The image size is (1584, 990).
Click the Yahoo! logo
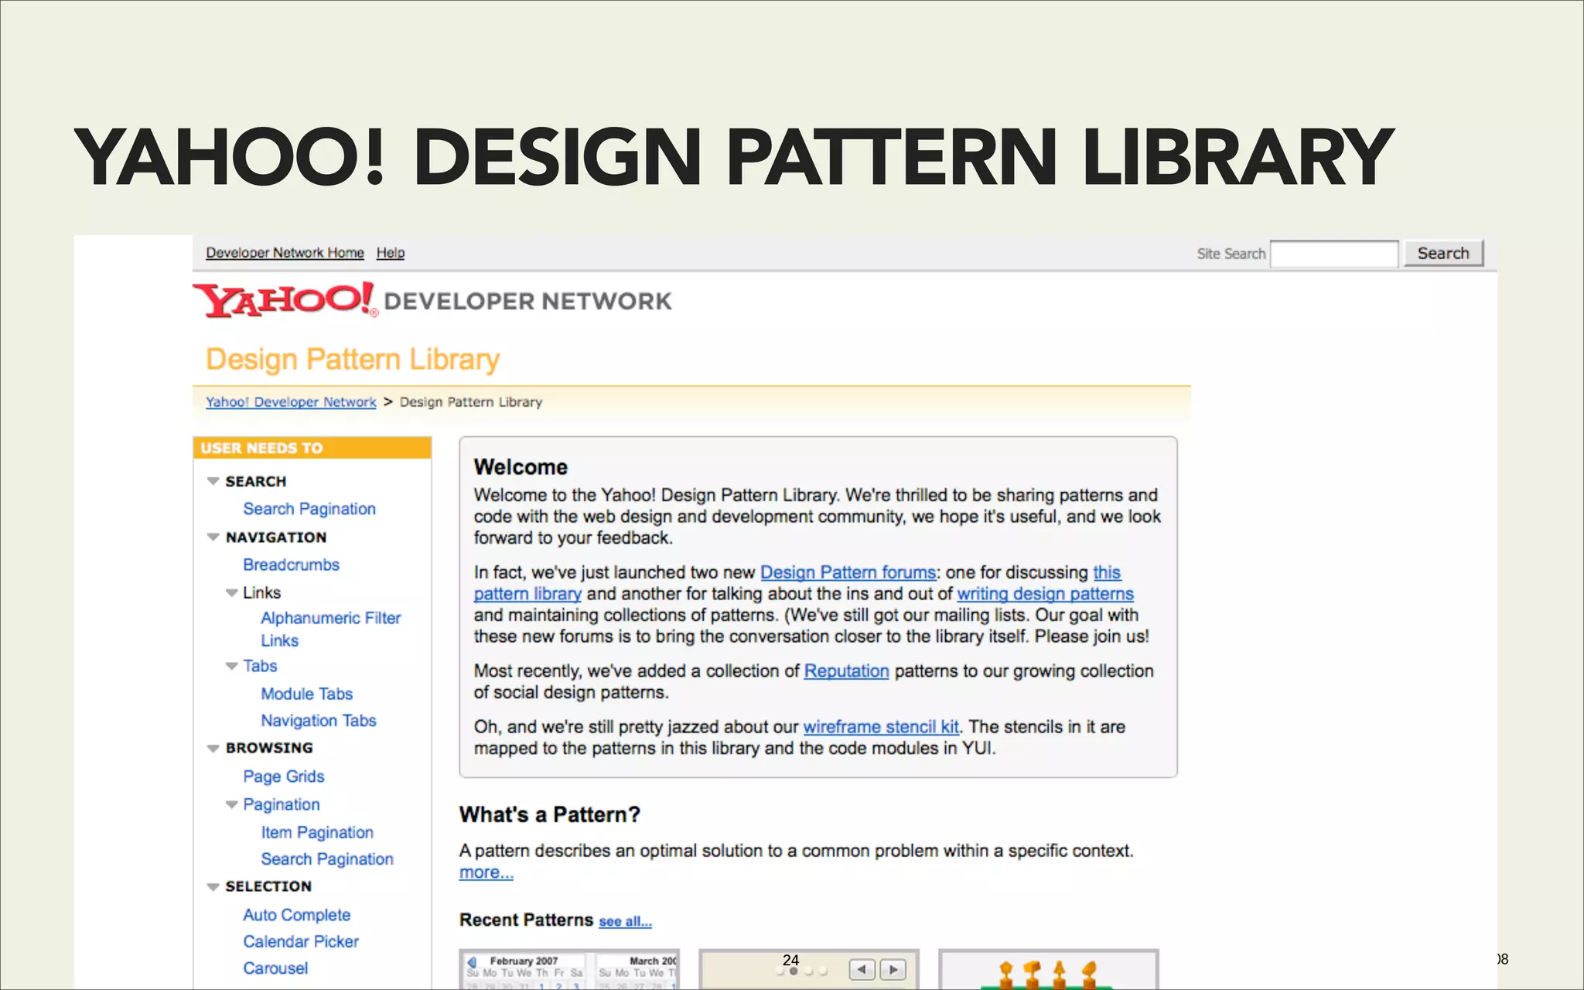point(285,300)
